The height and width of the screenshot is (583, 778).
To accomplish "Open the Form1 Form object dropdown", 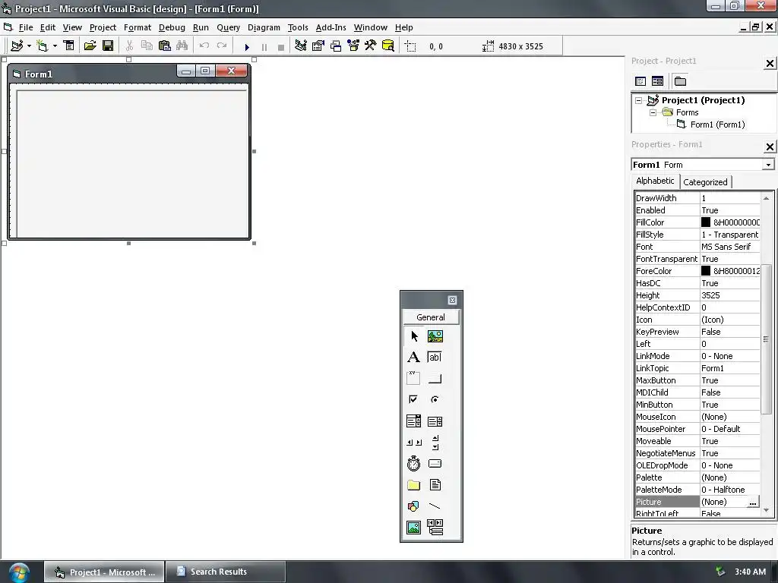I will tap(768, 165).
